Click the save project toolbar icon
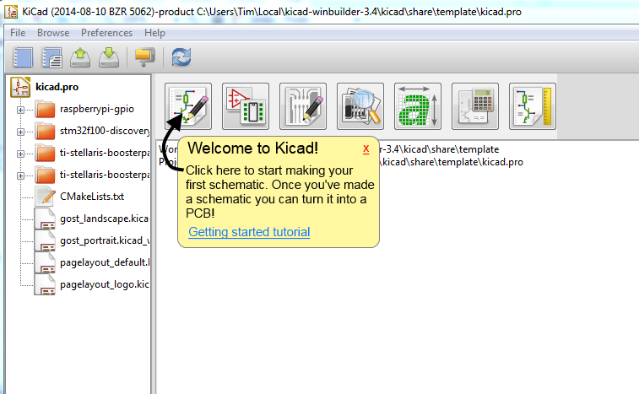This screenshot has width=639, height=394. [x=109, y=57]
